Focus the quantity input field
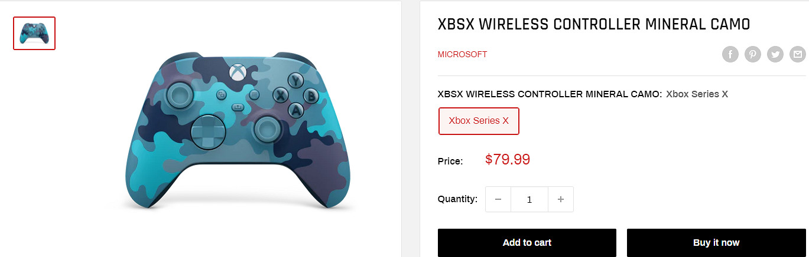 (529, 200)
